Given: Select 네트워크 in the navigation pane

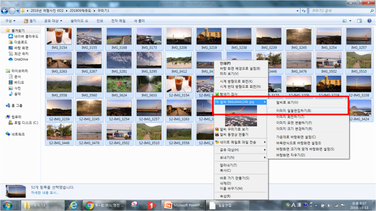Looking at the screenshot, I should point(15,134).
